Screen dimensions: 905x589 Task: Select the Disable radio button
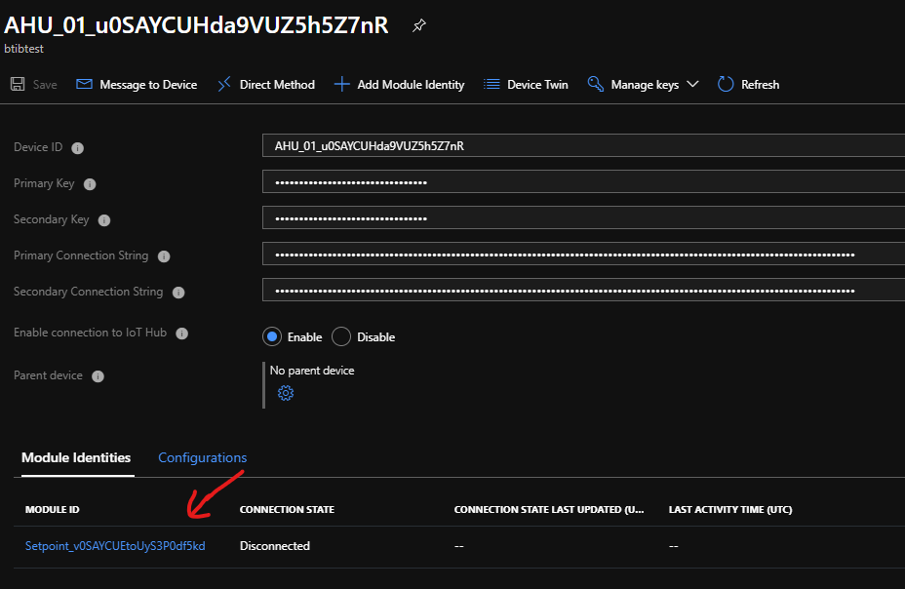[x=341, y=336]
